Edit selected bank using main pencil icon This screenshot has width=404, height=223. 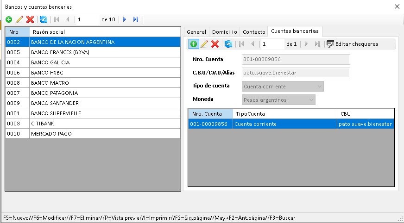coord(19,19)
